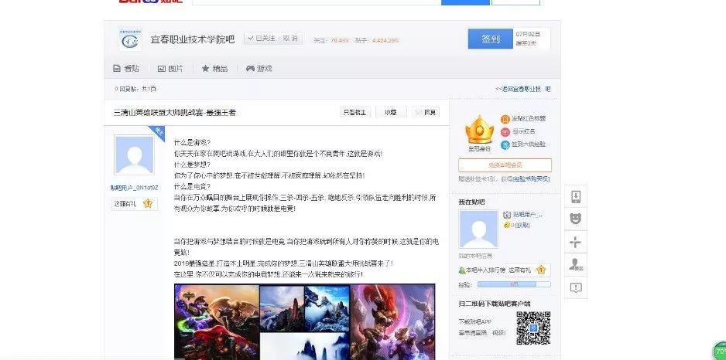Image resolution: width=726 pixels, height=360 pixels.
Task: Click the green circle badge at the bottom-right corner
Action: coord(720,351)
